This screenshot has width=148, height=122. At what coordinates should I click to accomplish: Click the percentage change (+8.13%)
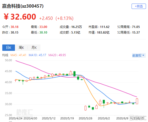65,18
